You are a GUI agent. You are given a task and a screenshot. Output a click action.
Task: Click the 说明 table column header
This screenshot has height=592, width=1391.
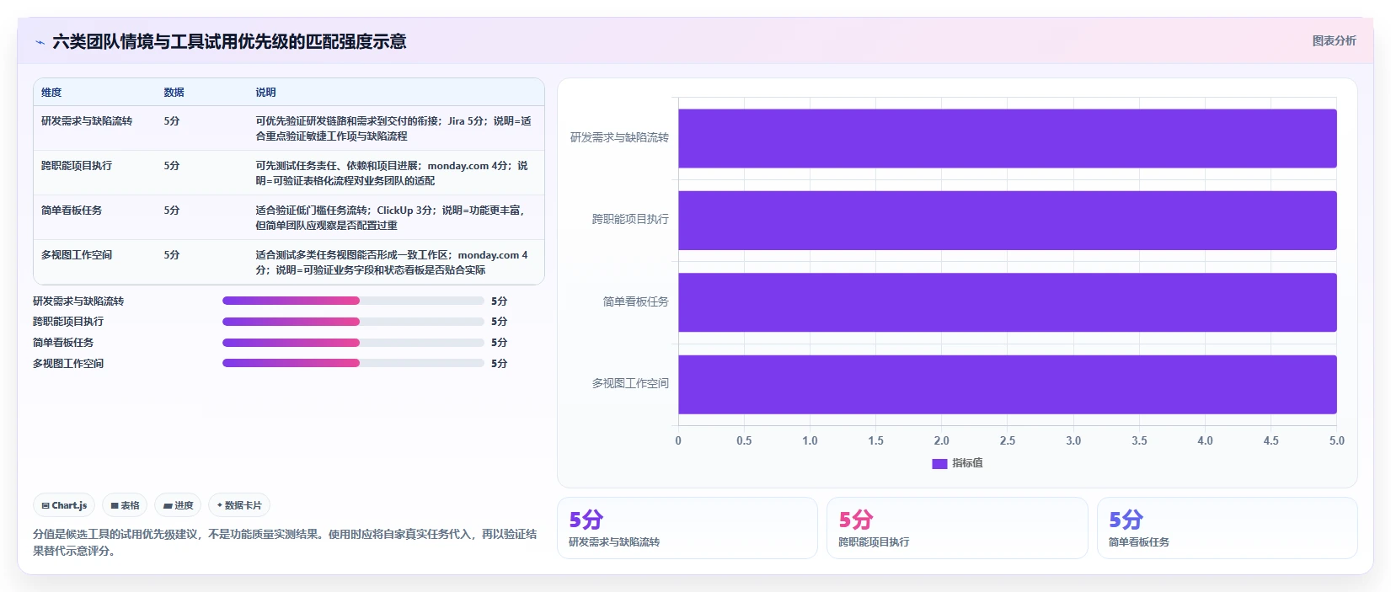[265, 93]
